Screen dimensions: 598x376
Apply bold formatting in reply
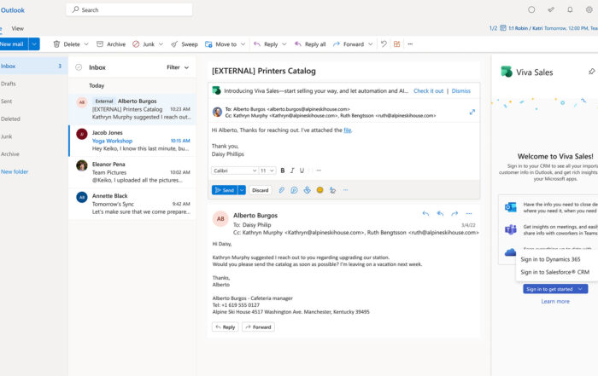point(283,171)
